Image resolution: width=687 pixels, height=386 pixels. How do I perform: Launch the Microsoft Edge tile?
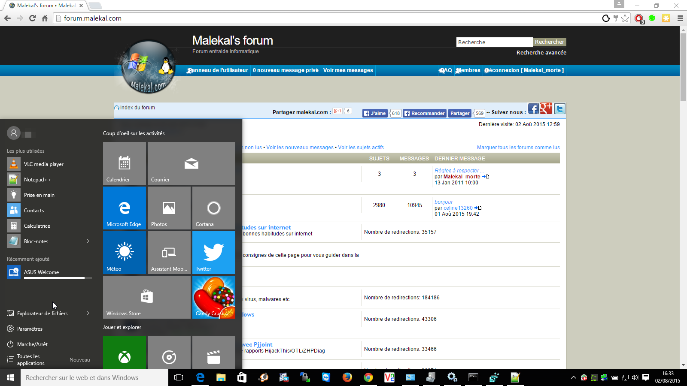pos(125,208)
